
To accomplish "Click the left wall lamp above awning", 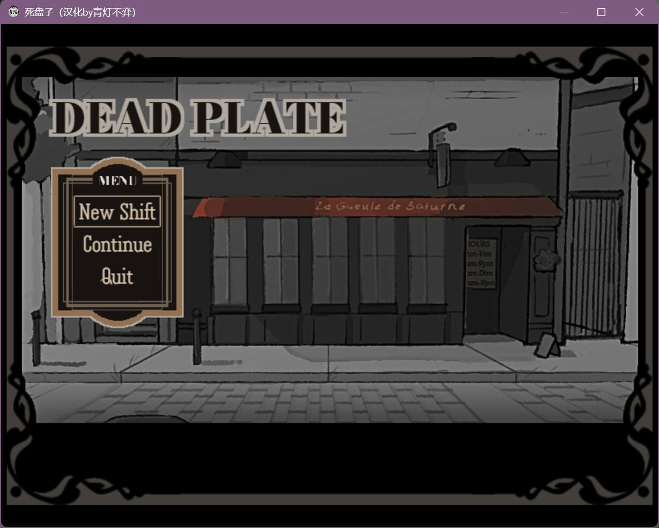I will pos(224,159).
